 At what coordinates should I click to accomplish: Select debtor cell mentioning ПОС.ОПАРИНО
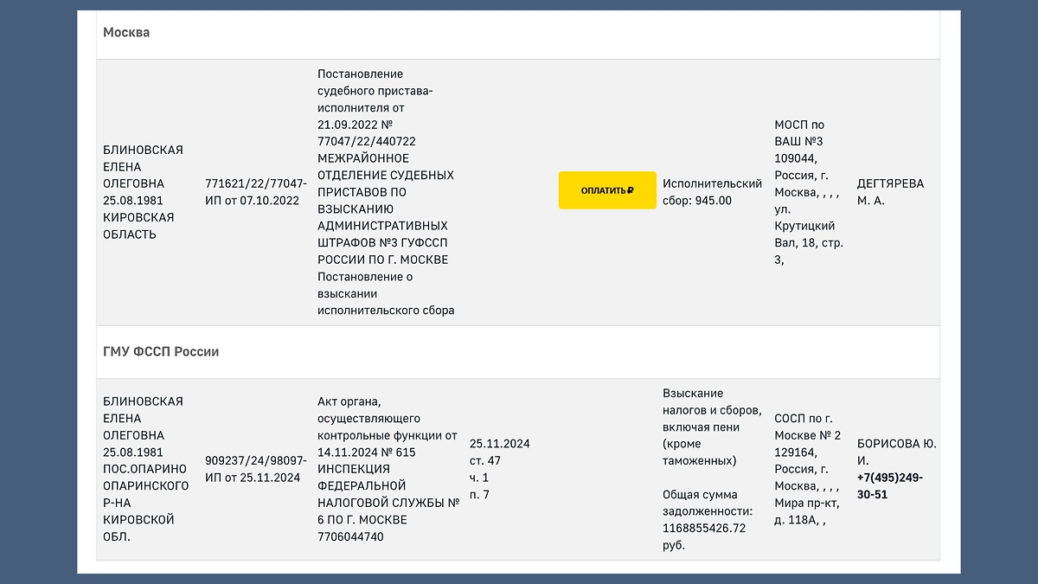pyautogui.click(x=145, y=469)
